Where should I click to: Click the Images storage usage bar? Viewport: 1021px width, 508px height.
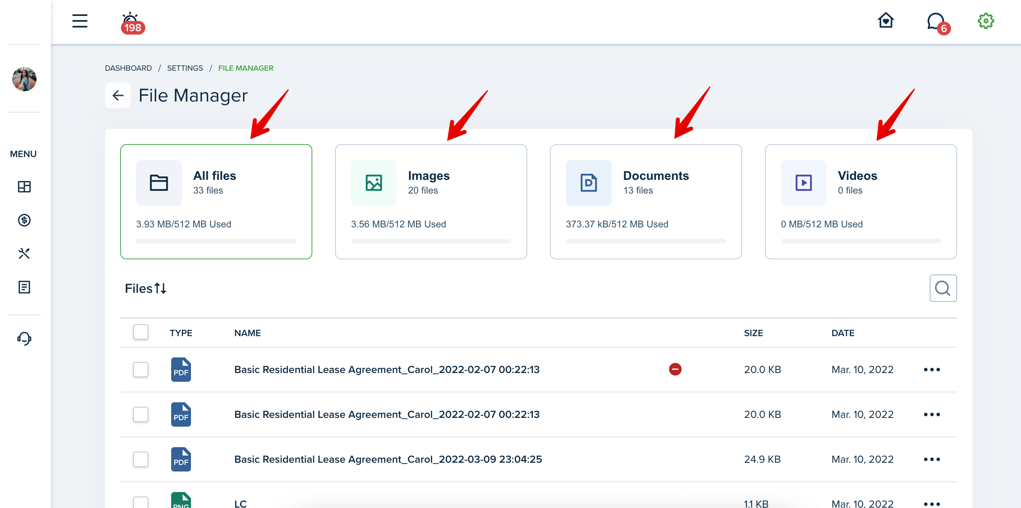431,241
